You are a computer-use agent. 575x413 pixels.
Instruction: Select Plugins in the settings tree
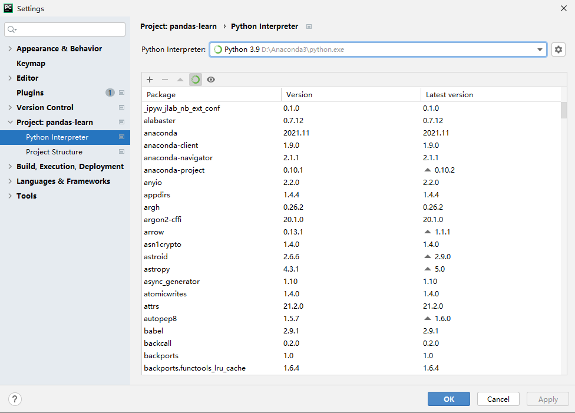click(x=30, y=93)
